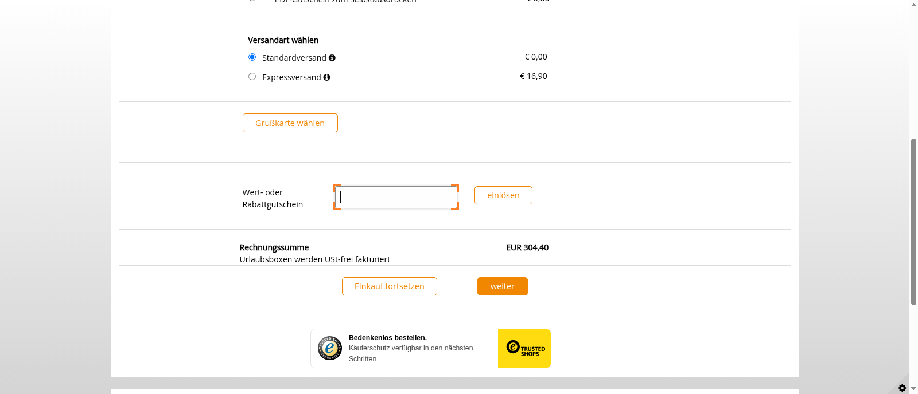Viewport: 918px width, 394px height.
Task: Click the circular Trusted Shops guarantee seal
Action: 330,348
